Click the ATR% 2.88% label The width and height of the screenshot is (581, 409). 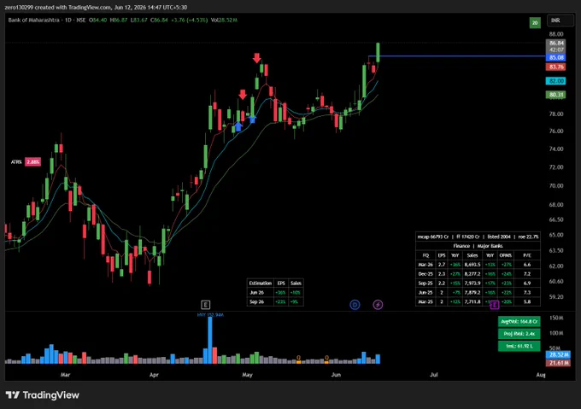point(26,161)
